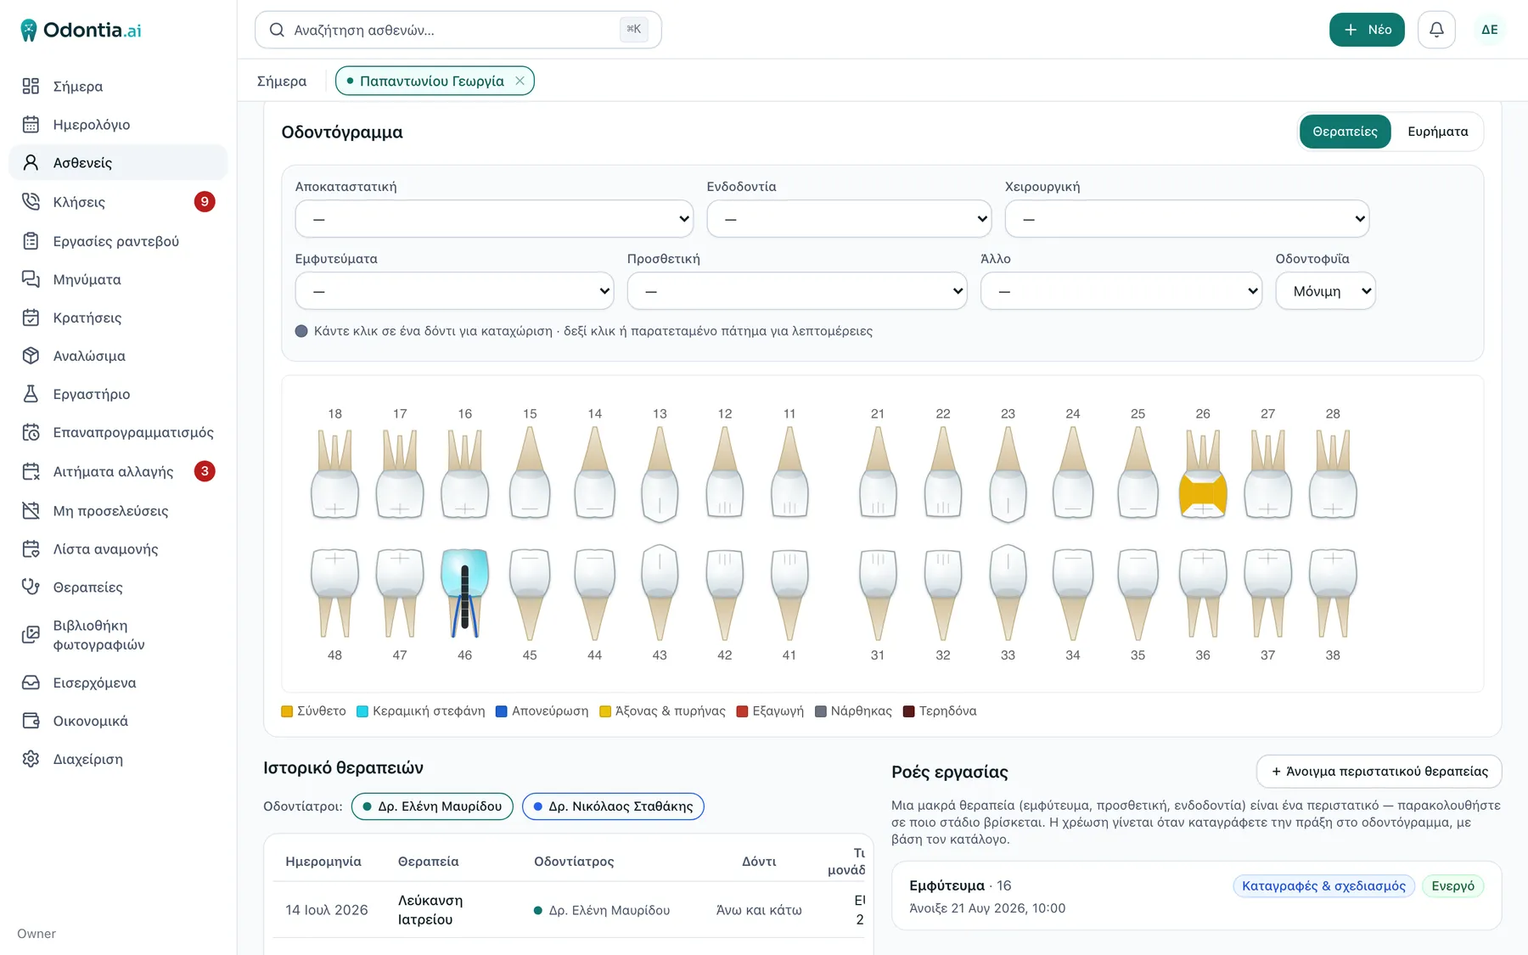Click the Νέο button

coord(1367,30)
